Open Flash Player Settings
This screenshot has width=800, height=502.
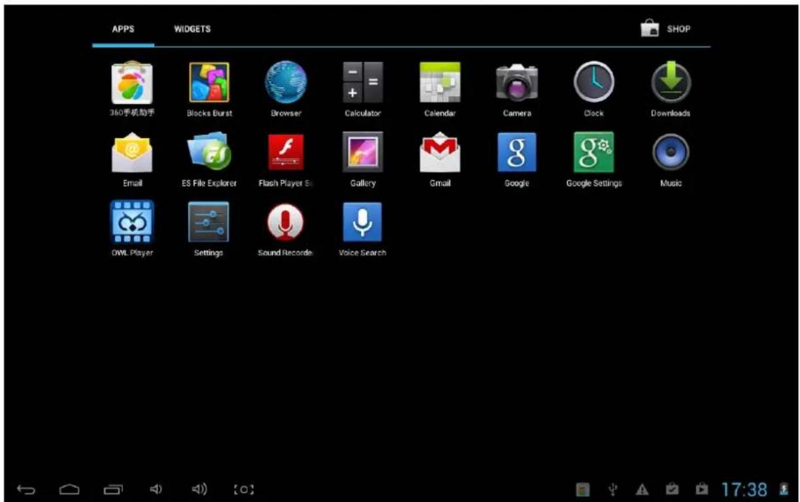coord(286,160)
